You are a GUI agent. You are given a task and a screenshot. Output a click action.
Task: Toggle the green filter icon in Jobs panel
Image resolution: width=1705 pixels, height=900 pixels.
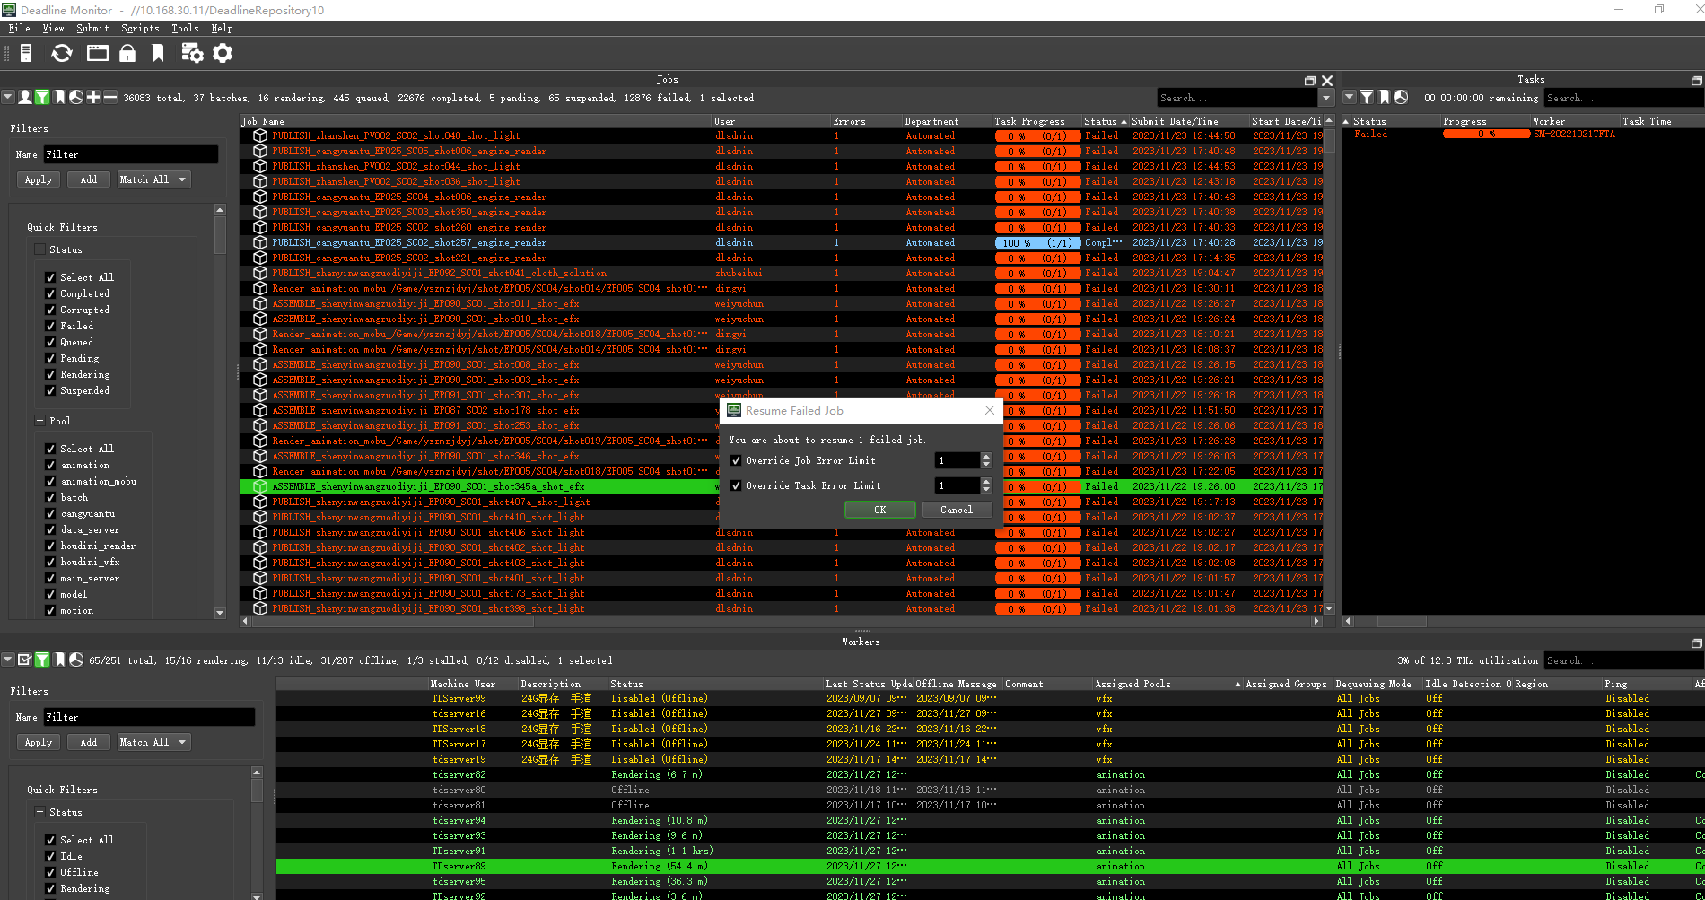[41, 98]
